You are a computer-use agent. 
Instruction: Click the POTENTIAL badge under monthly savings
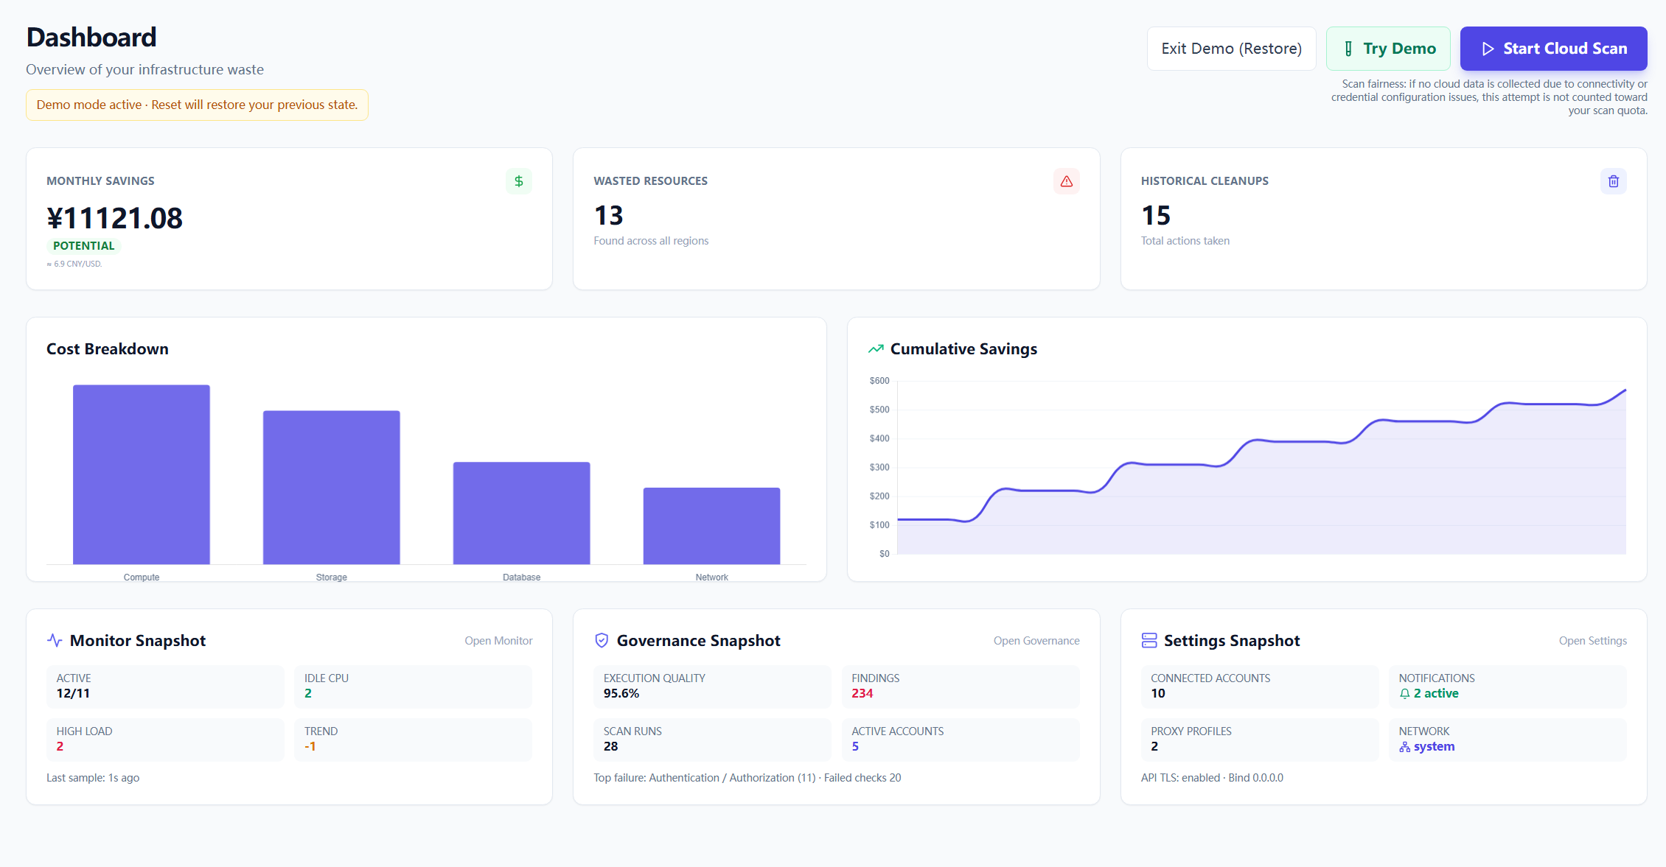pyautogui.click(x=84, y=246)
